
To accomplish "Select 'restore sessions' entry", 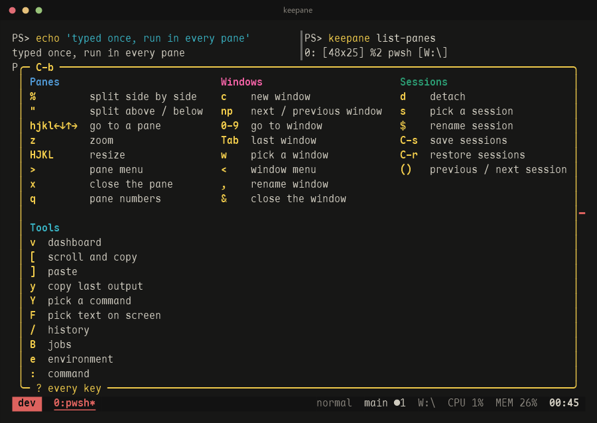I will pos(478,155).
